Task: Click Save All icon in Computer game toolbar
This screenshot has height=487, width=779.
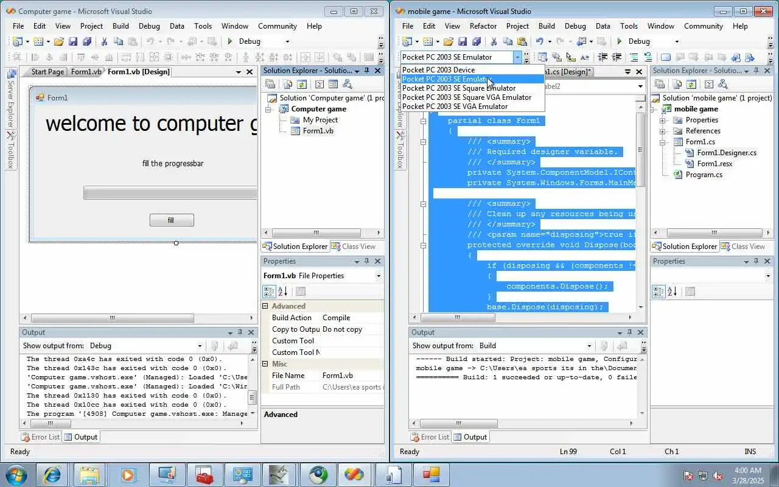Action: click(86, 41)
